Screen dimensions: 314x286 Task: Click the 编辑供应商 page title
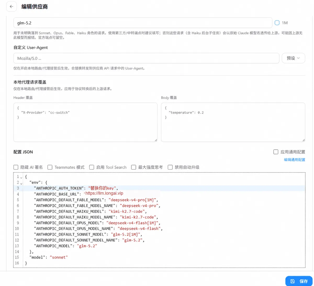(35, 7)
